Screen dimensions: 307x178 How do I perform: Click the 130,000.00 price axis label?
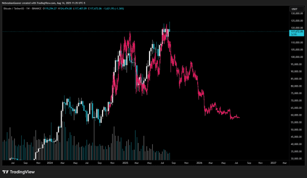coord(297,14)
